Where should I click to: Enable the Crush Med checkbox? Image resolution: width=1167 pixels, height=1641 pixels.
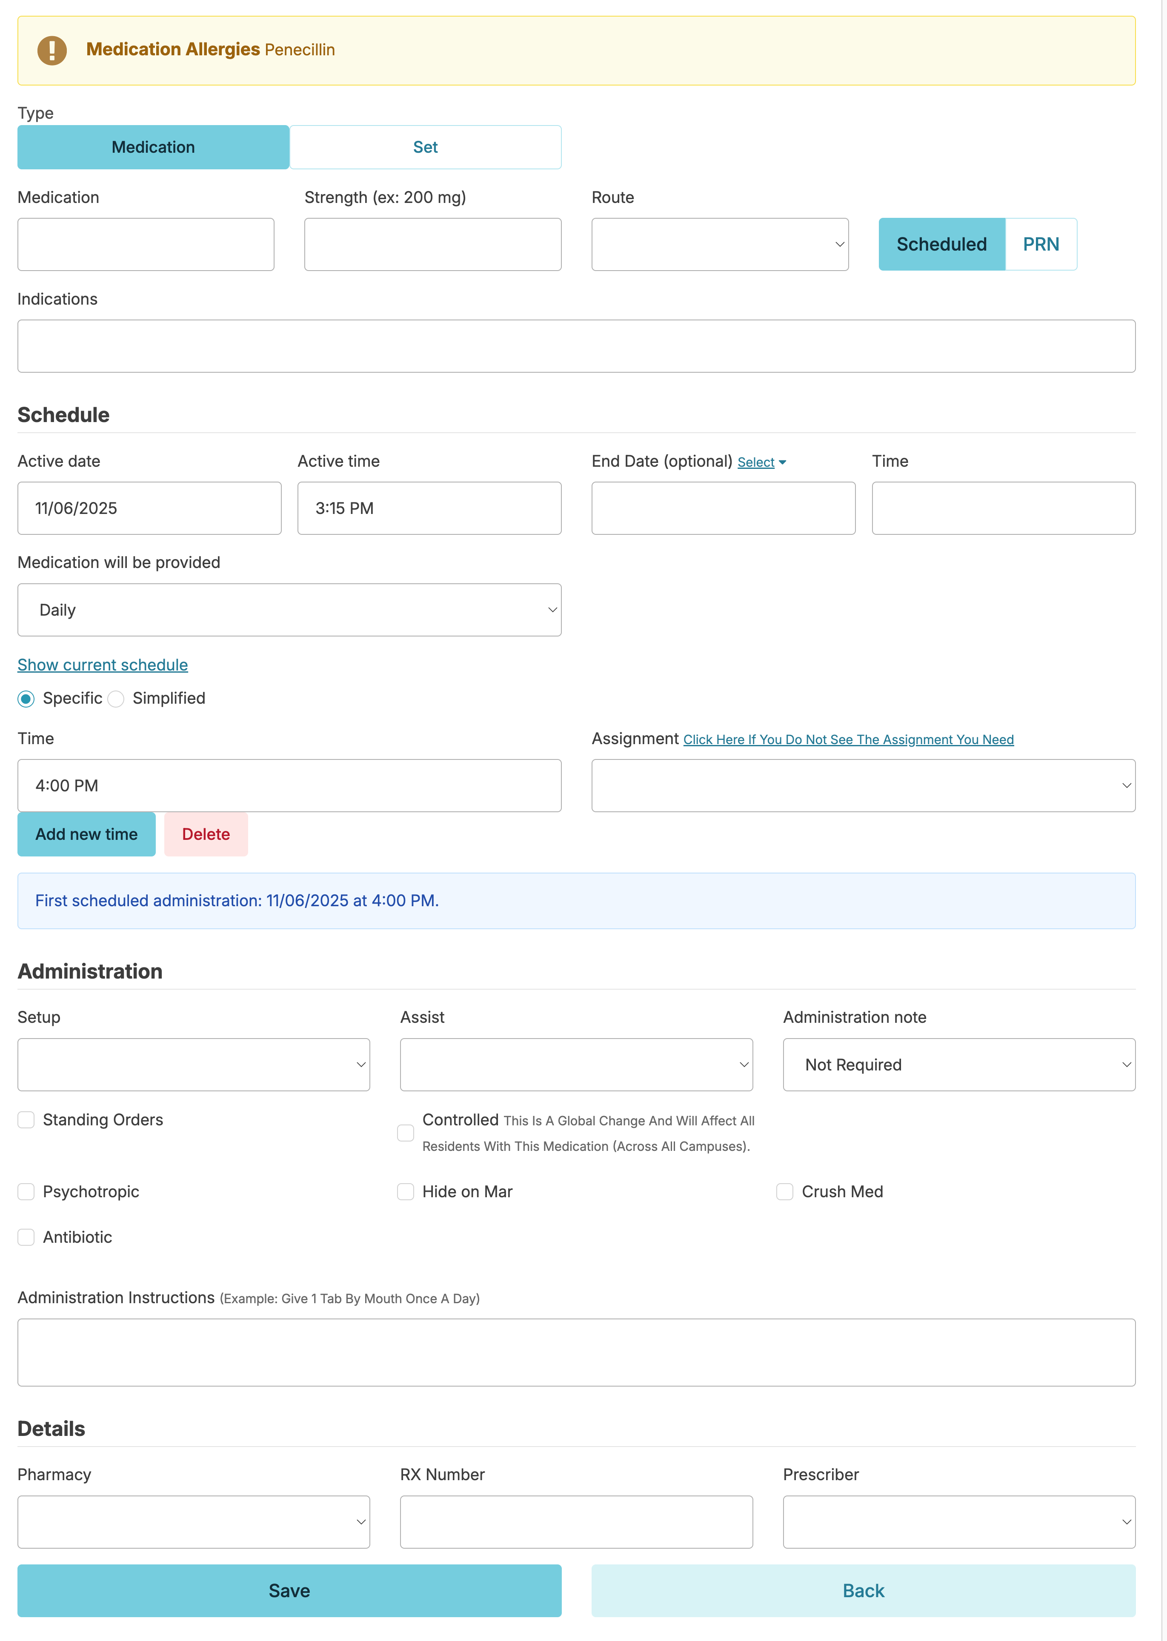785,1191
